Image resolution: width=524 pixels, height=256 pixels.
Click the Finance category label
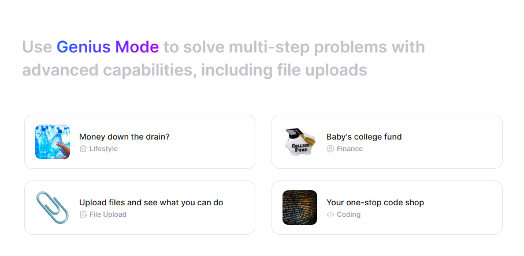point(350,149)
